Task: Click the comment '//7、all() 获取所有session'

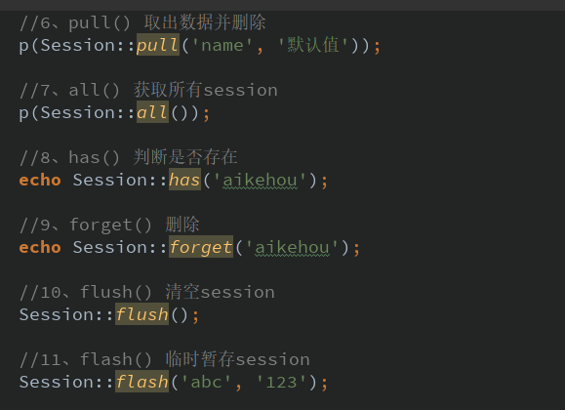Action: 148,90
